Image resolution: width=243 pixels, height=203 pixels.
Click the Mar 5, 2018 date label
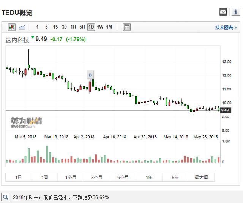(x=26, y=137)
